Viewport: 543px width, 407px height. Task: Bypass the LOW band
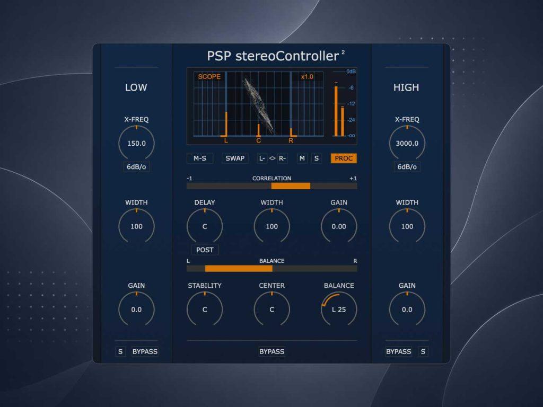pyautogui.click(x=145, y=352)
